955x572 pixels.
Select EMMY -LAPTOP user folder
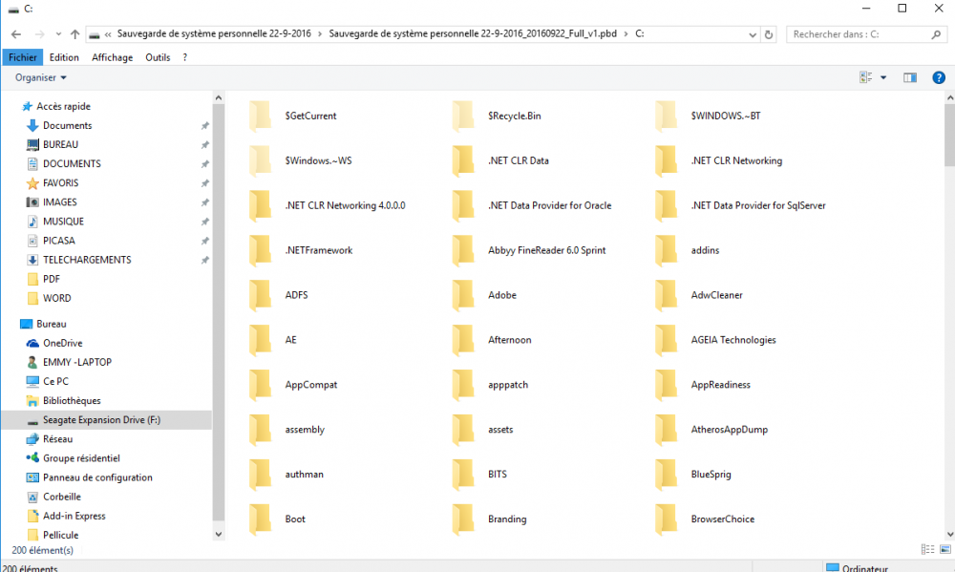pos(76,362)
